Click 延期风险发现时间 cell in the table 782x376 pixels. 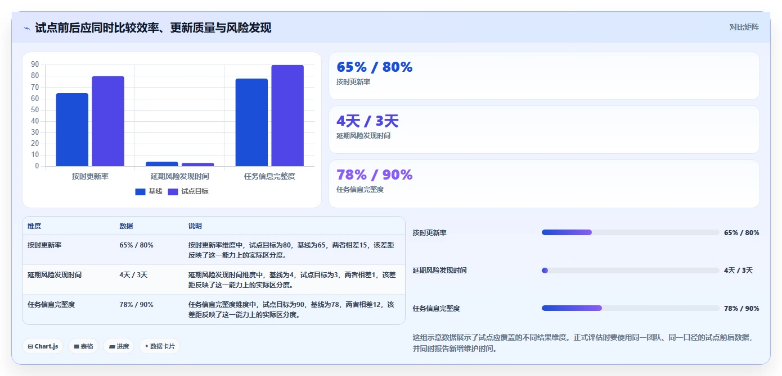coord(55,274)
